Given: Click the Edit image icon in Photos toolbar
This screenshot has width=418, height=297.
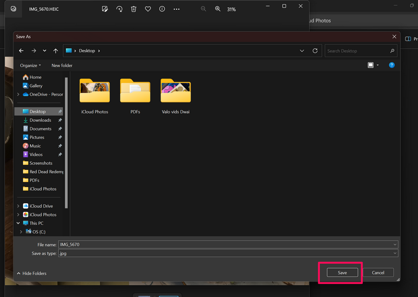Looking at the screenshot, I should coord(105,9).
